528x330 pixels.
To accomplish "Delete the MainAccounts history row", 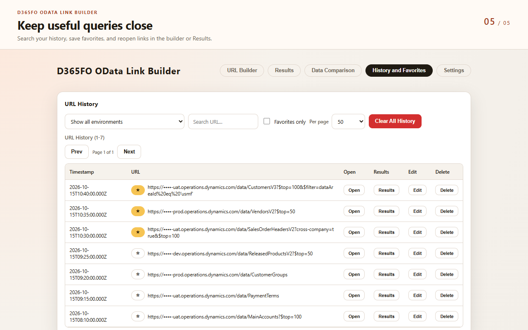I will point(447,316).
